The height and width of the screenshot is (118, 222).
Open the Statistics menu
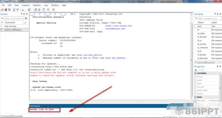coord(37,5)
